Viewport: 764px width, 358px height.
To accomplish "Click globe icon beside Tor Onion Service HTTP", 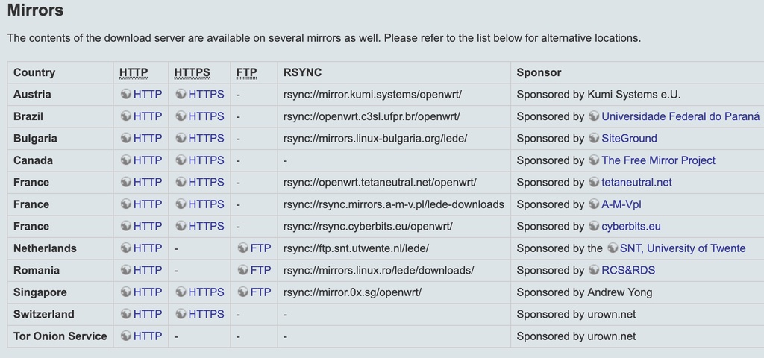I will point(125,336).
